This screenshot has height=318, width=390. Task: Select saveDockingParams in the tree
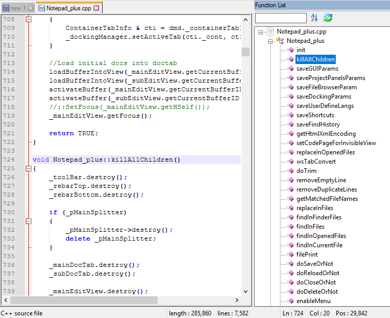[x=323, y=97]
